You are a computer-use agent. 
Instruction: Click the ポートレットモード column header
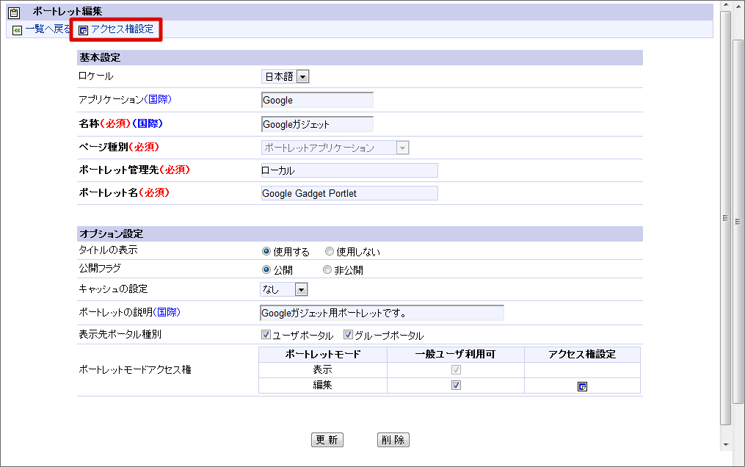(323, 355)
